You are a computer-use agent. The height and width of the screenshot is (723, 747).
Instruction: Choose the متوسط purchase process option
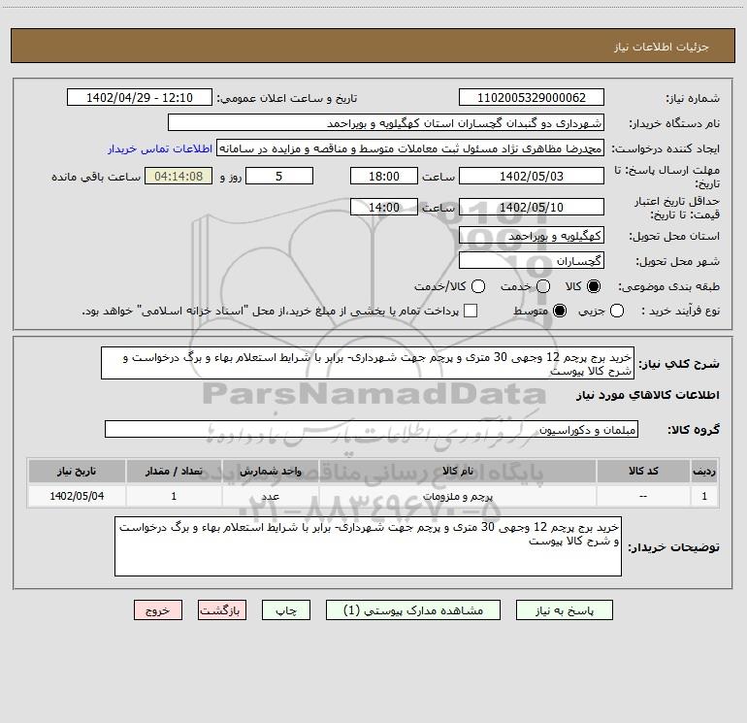[x=560, y=311]
